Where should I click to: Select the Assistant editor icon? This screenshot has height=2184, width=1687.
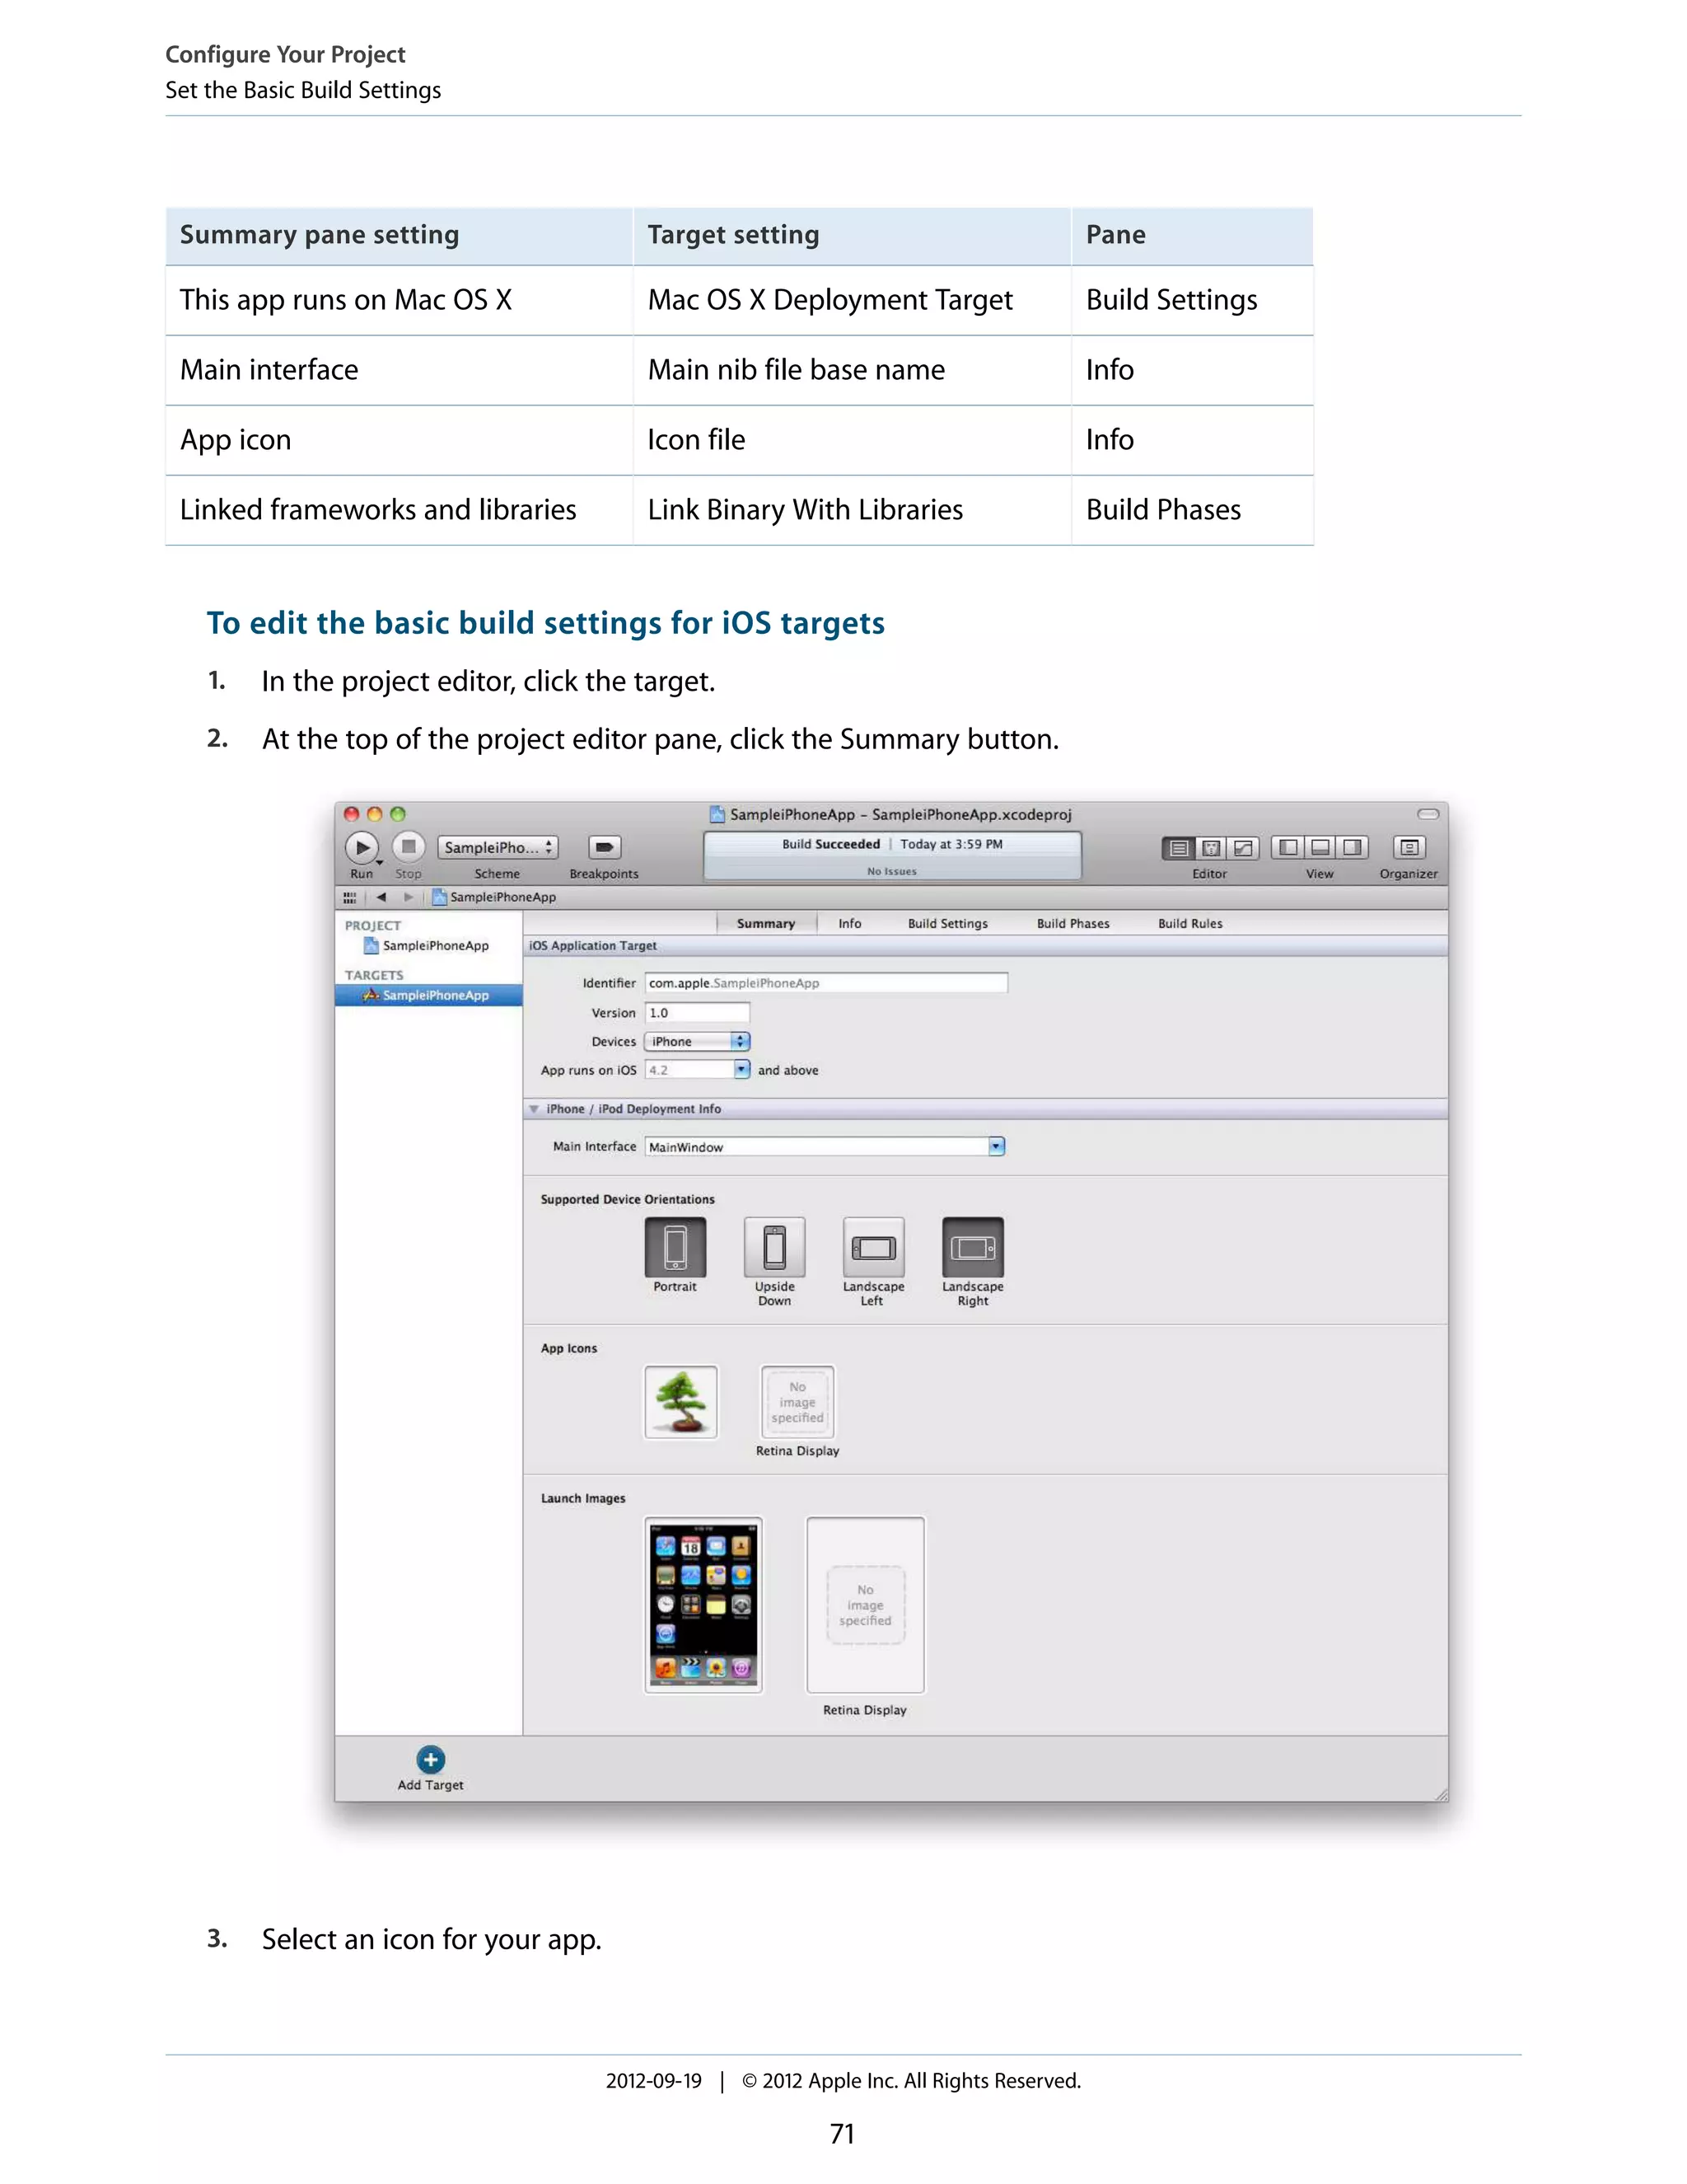tap(1210, 848)
